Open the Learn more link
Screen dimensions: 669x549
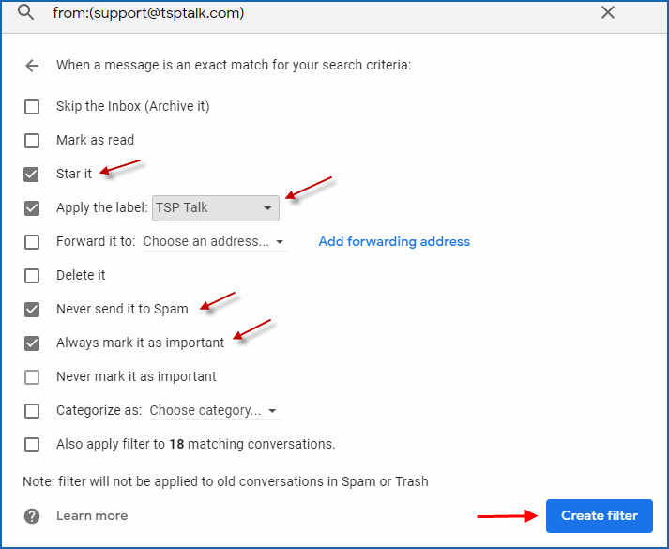click(92, 515)
